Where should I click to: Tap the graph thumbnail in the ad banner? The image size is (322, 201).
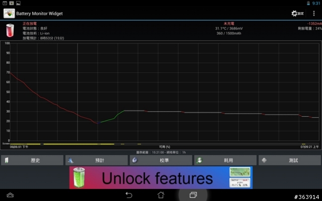[240, 172]
